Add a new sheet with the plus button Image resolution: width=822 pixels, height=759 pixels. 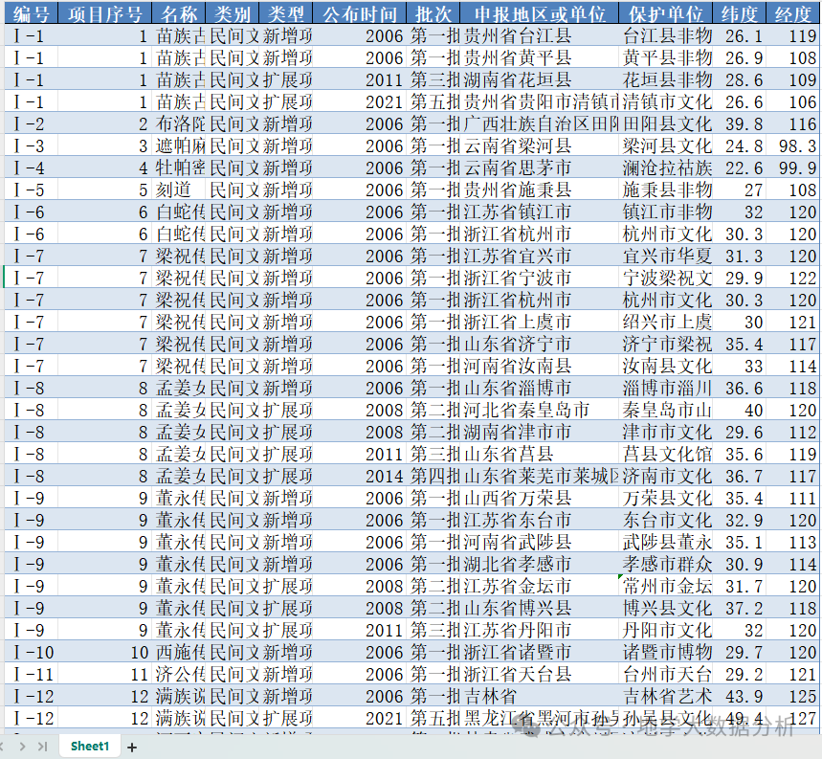[132, 747]
